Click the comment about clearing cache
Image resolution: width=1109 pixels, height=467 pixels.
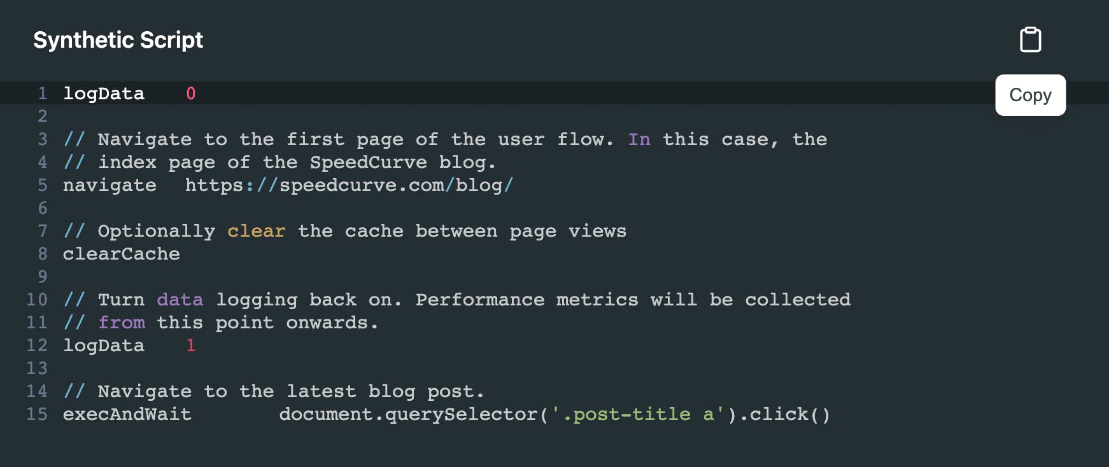(x=344, y=231)
